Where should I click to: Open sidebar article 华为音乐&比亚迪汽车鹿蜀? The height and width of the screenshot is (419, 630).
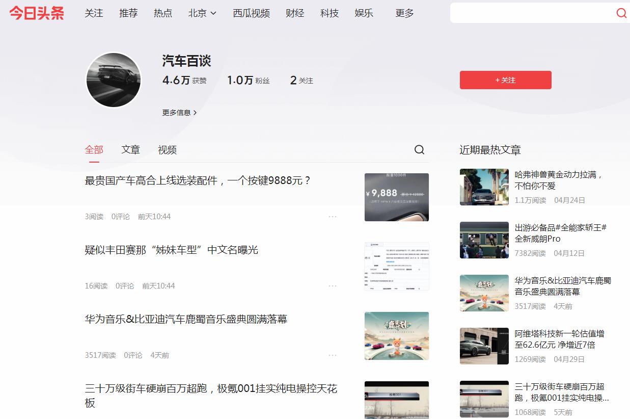coord(563,286)
